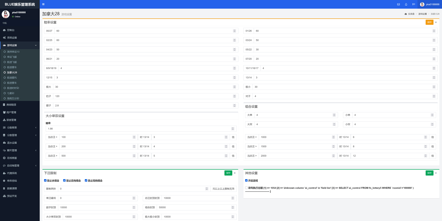The image size is (442, 221).
Task: Open 七星彩 game settings
Action: pyautogui.click(x=11, y=93)
